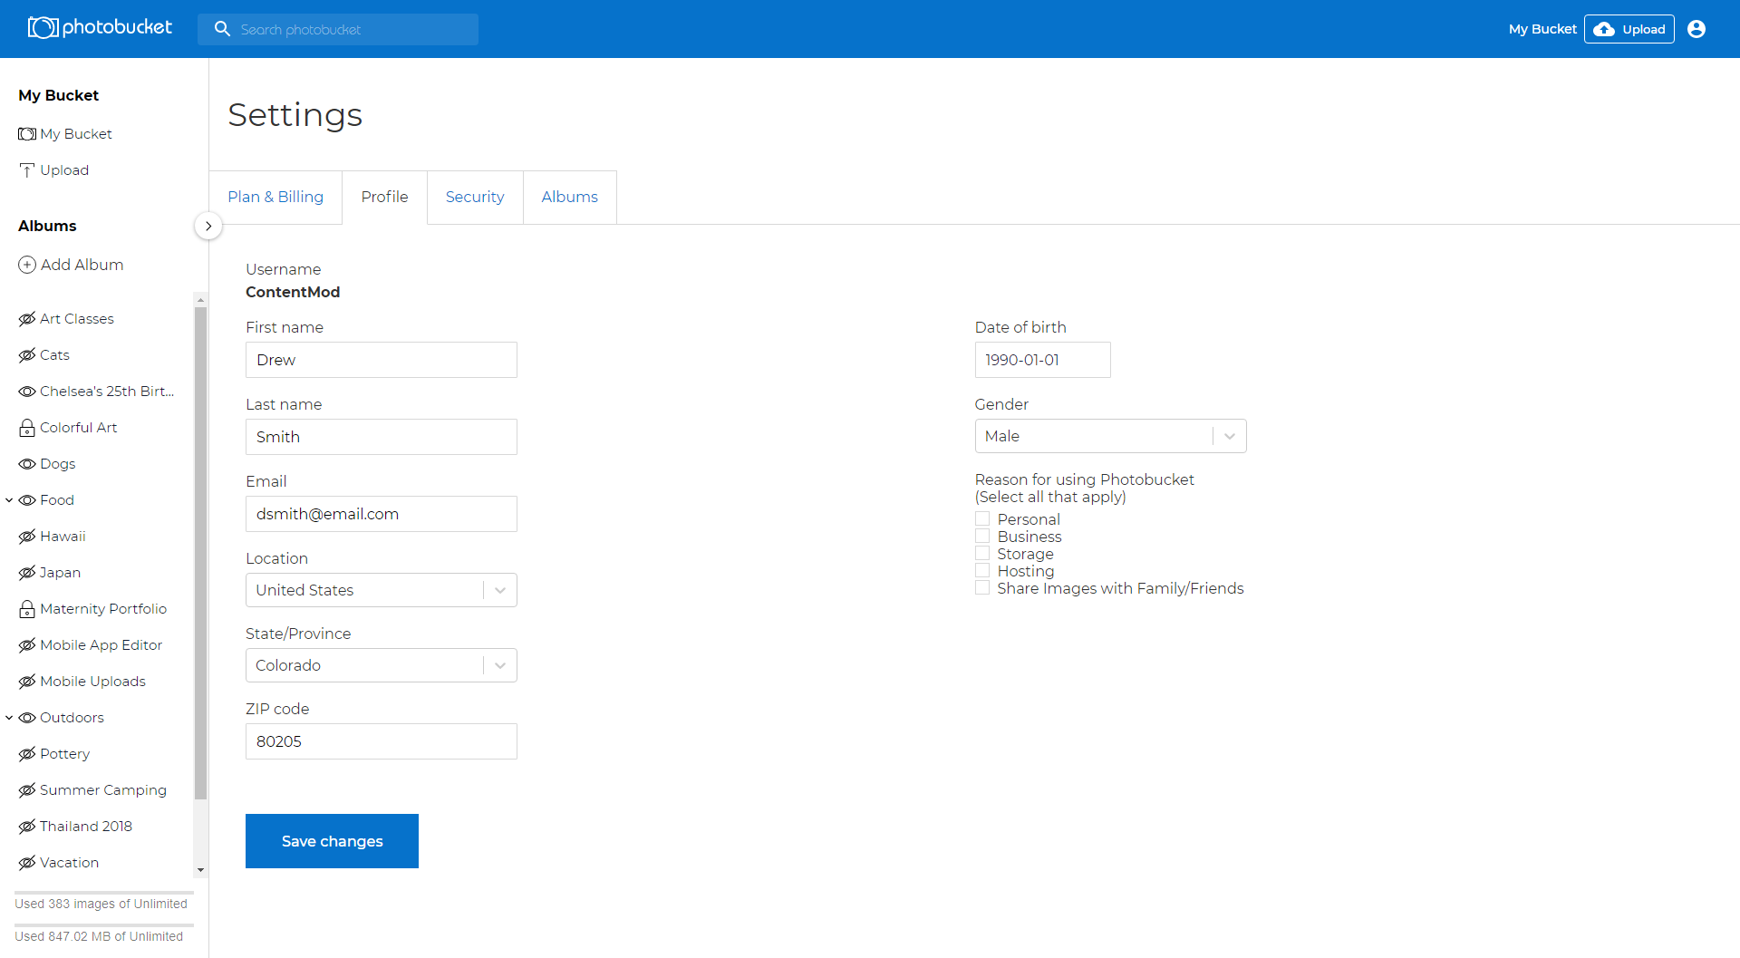Open the Vacation album
This screenshot has height=958, width=1740.
click(69, 863)
